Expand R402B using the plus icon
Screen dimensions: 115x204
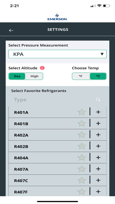98,146
